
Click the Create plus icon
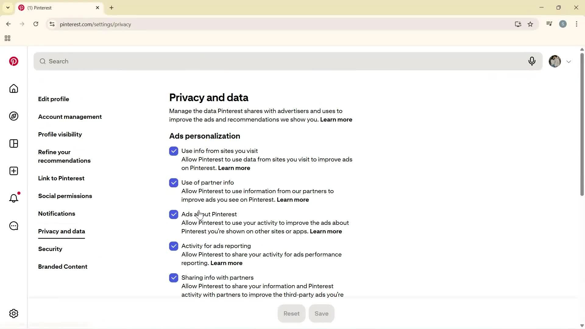coord(13,171)
